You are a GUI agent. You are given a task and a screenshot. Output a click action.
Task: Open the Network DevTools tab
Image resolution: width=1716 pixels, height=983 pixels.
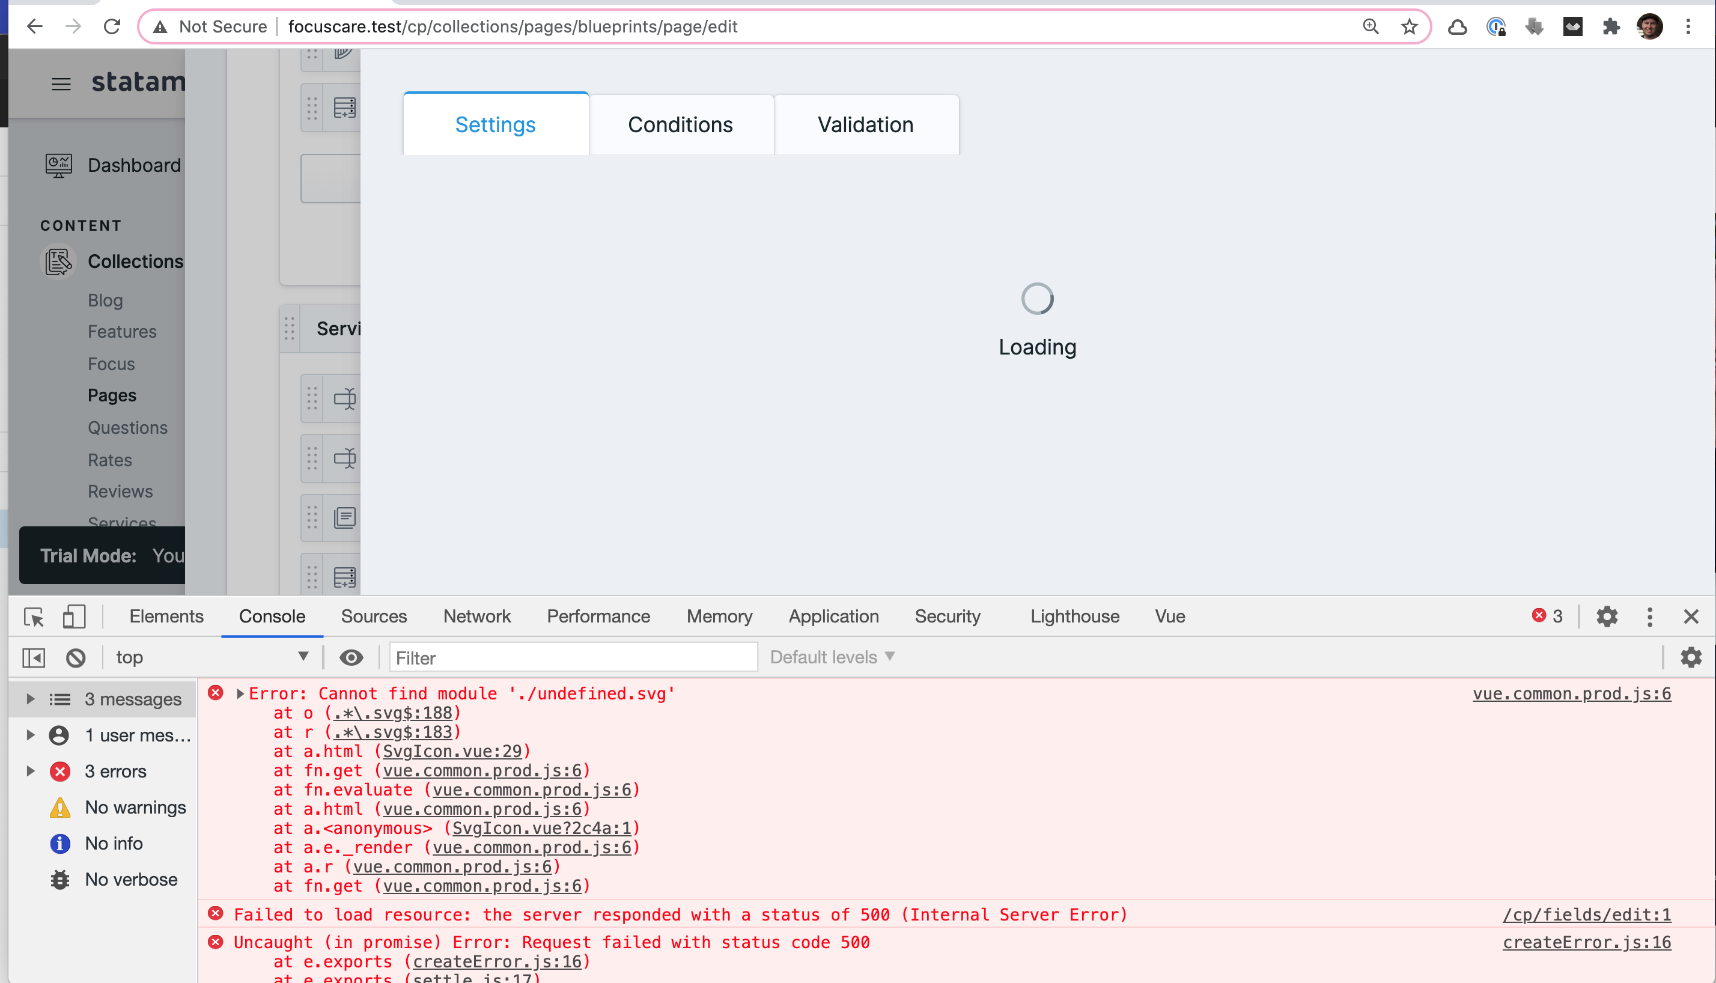(x=476, y=616)
